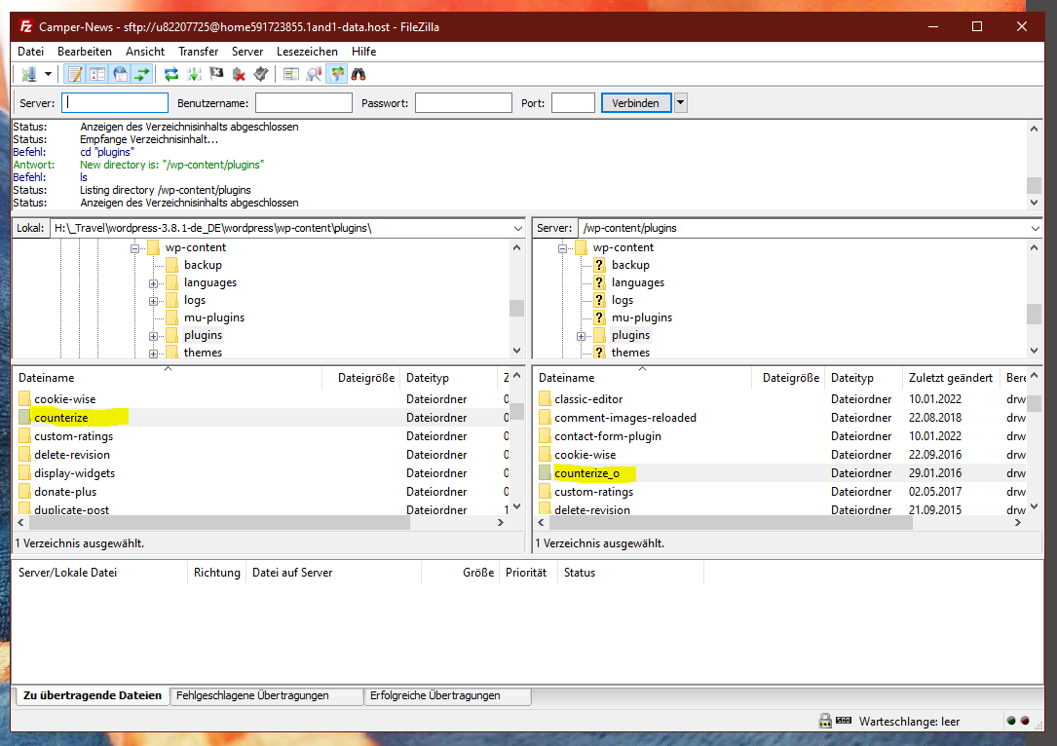Toggle the local directory tree view
The image size is (1057, 746).
[x=97, y=74]
